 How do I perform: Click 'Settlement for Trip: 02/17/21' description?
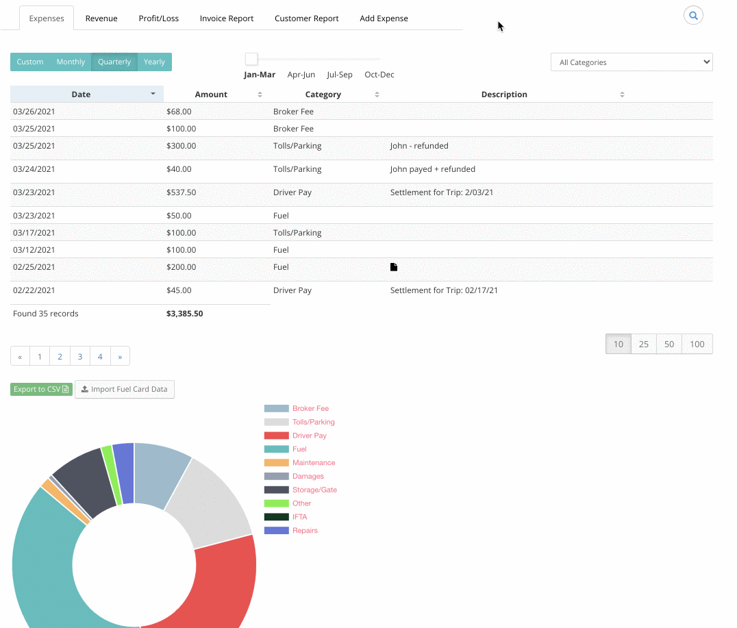coord(444,290)
